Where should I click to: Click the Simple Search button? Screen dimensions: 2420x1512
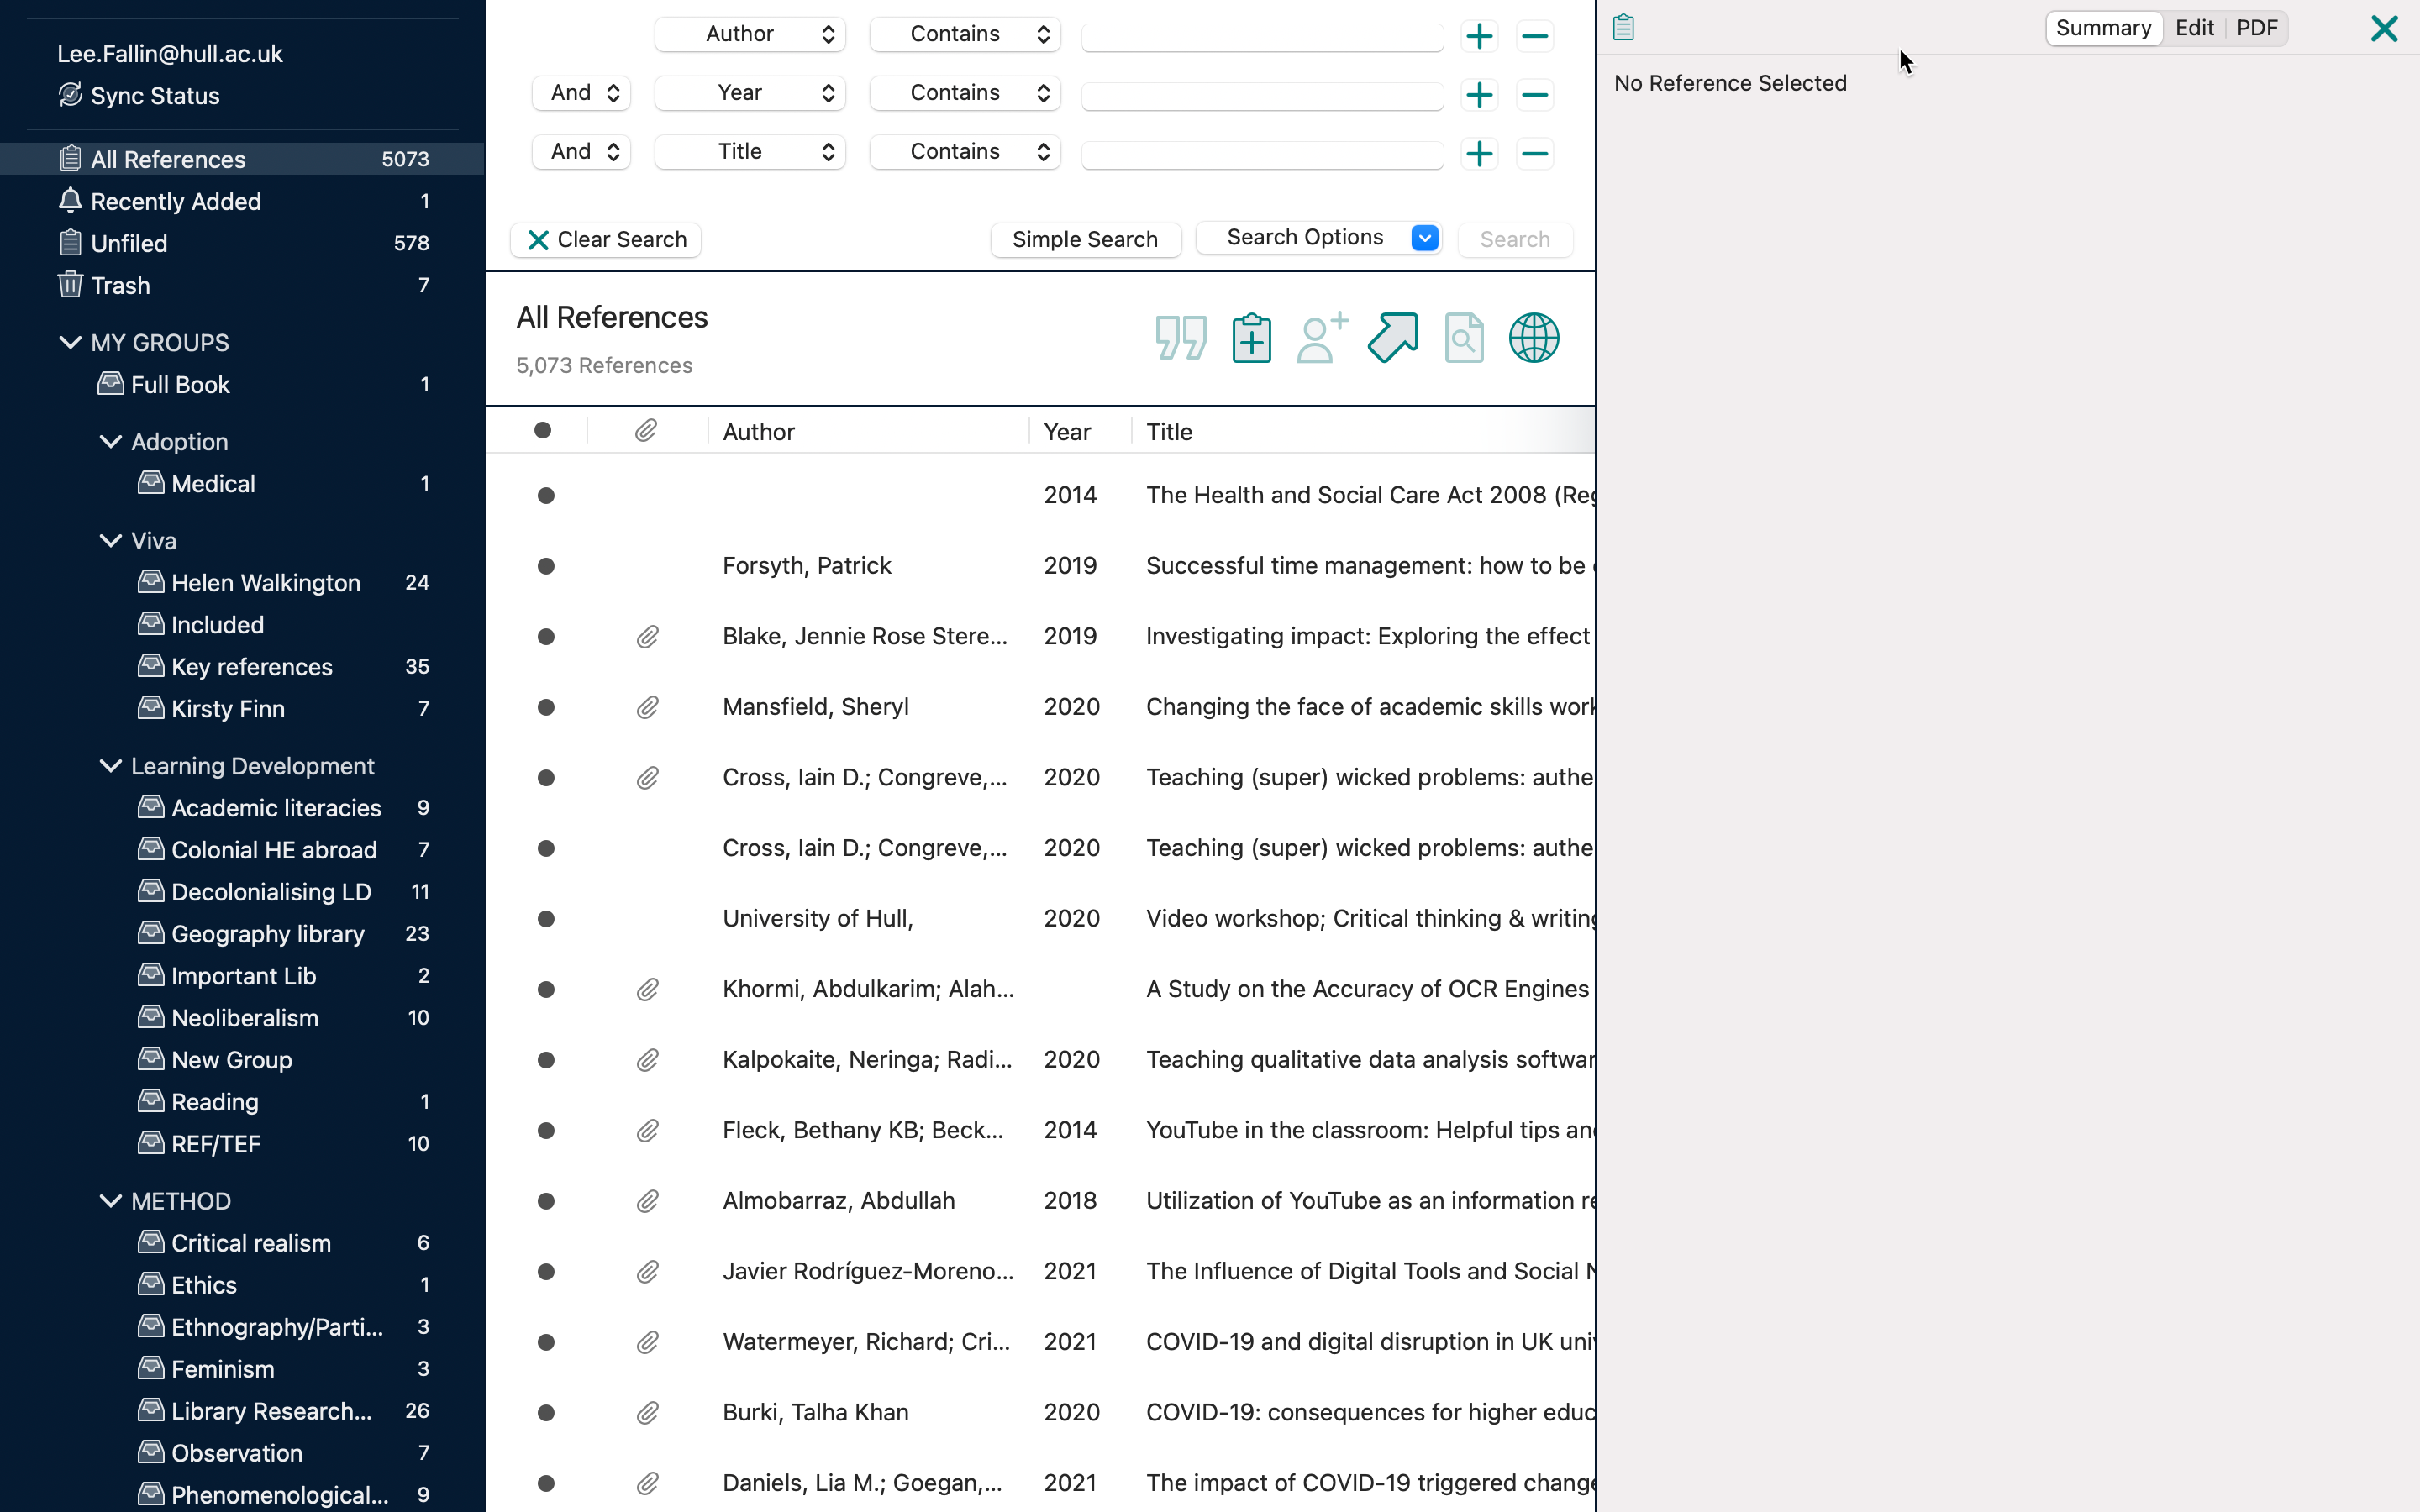1085,240
